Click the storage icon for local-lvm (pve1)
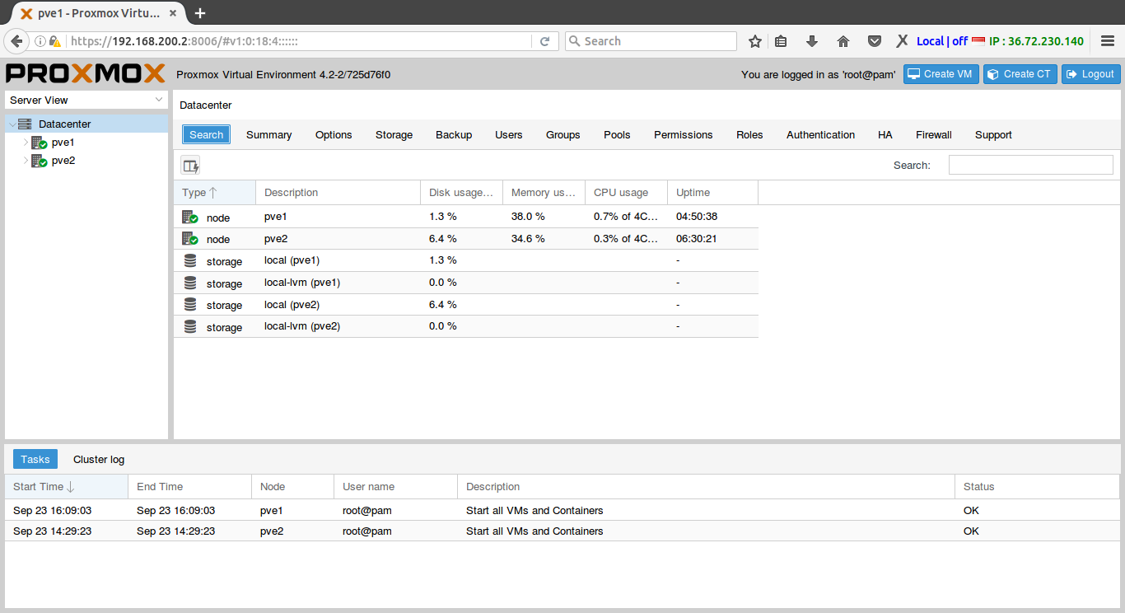This screenshot has height=613, width=1125. (x=190, y=283)
